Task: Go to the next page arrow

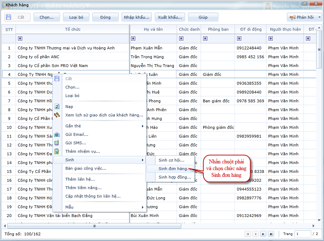Action: coord(263,234)
